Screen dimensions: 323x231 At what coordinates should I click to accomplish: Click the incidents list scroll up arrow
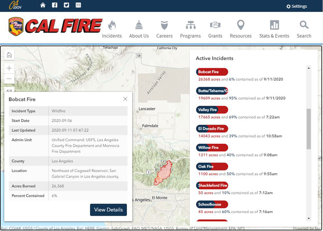[309, 68]
